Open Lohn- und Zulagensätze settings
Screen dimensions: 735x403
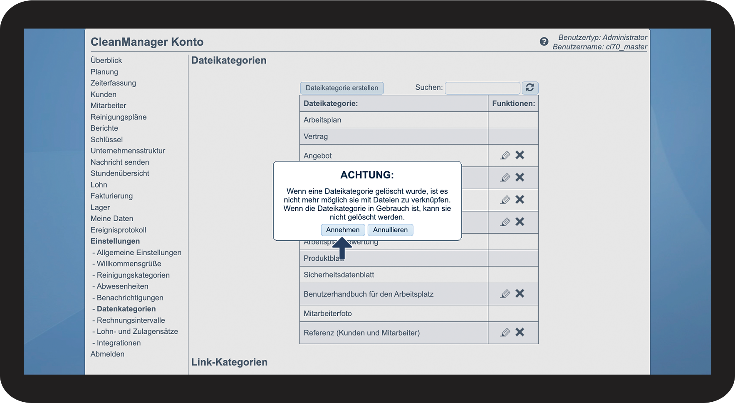coord(137,332)
